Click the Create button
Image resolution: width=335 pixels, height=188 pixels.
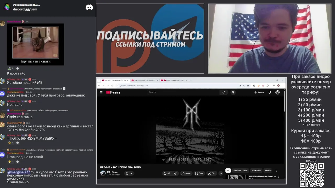tap(259, 92)
